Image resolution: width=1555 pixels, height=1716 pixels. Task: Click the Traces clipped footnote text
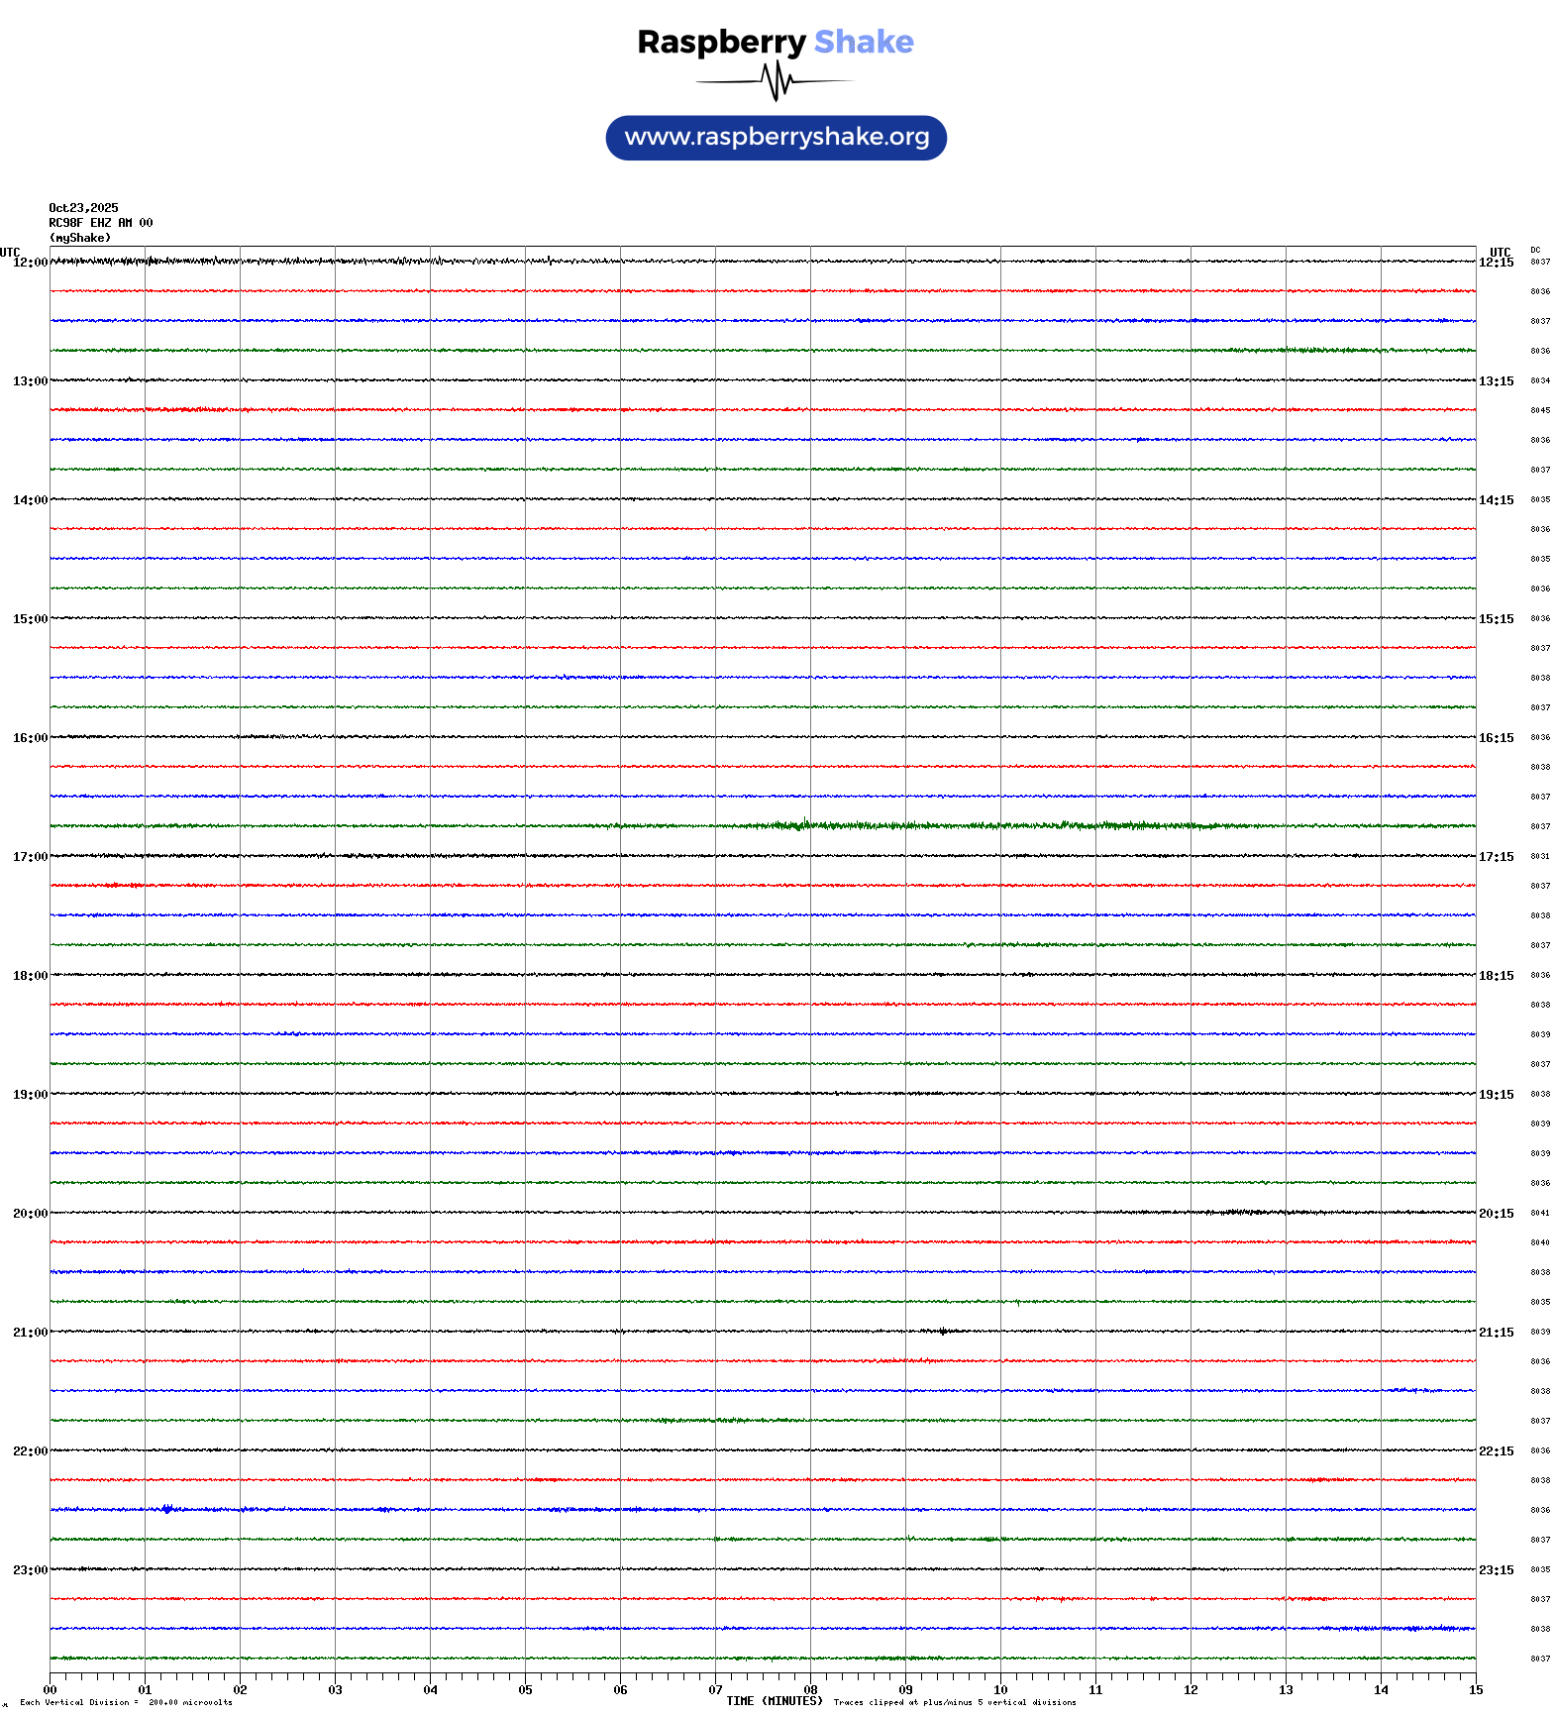[955, 1702]
